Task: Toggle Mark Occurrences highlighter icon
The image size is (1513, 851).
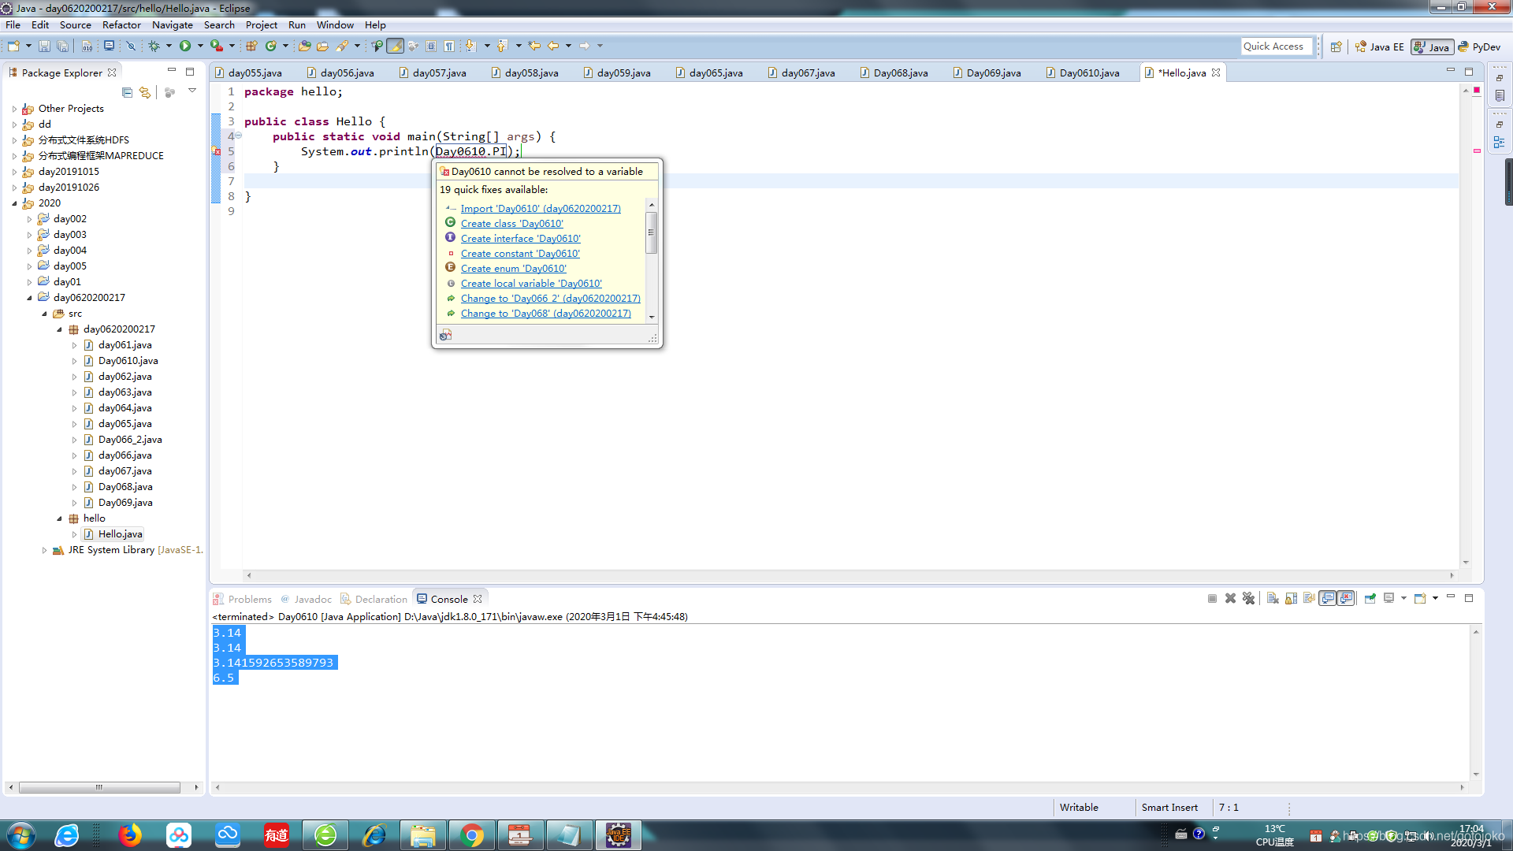Action: tap(396, 46)
